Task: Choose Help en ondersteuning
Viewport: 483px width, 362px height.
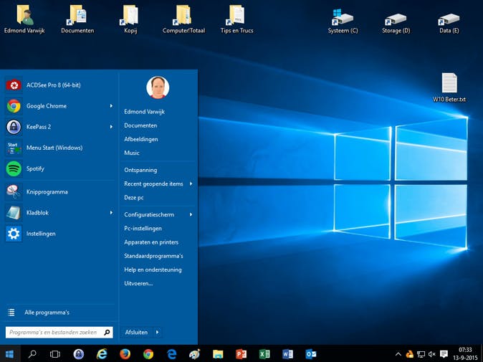Action: pos(153,270)
